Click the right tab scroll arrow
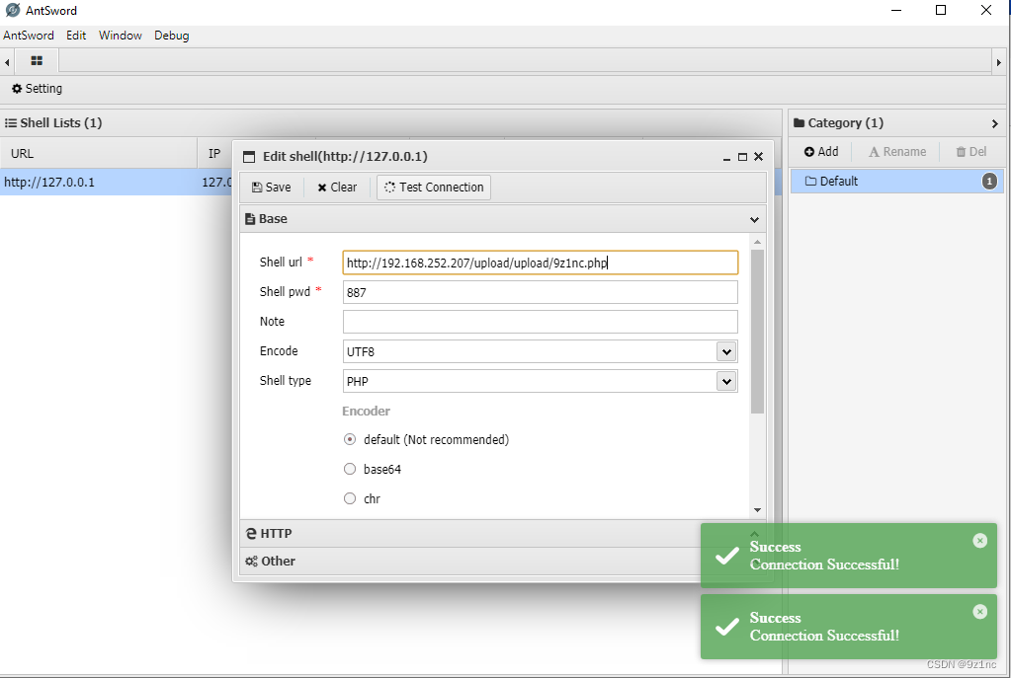The image size is (1011, 678). point(999,62)
